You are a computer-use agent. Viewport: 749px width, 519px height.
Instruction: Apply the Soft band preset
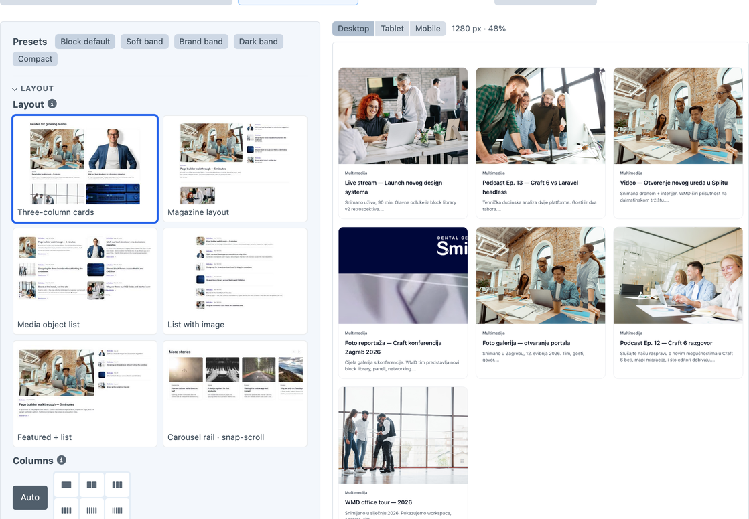tap(144, 42)
